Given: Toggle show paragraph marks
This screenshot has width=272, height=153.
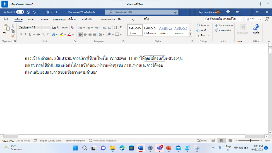Looking at the screenshot, I should [x=121, y=27].
